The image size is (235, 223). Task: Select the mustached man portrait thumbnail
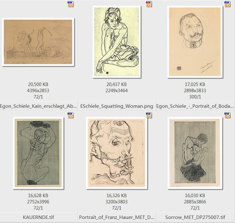[195, 42]
